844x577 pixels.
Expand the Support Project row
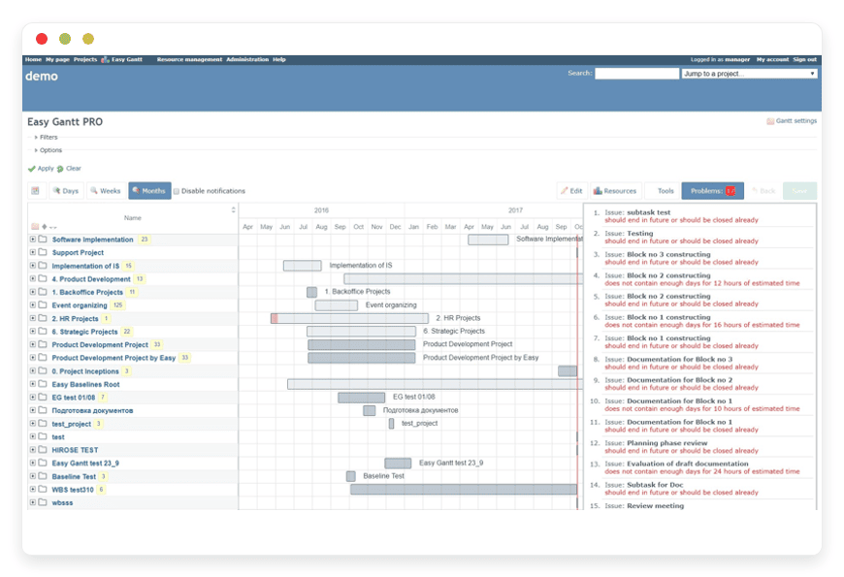point(33,252)
